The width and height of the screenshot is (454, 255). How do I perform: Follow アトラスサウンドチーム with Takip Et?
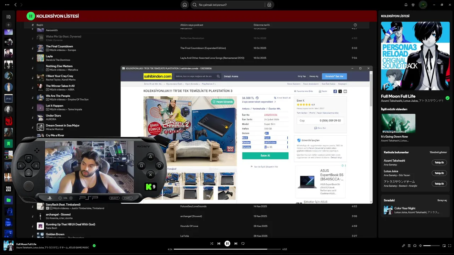(x=439, y=184)
